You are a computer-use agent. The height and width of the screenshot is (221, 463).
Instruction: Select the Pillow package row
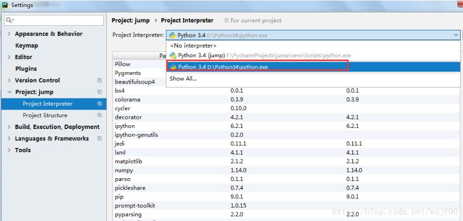140,64
